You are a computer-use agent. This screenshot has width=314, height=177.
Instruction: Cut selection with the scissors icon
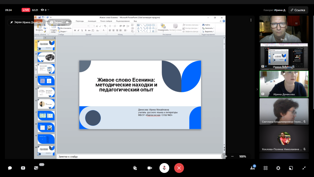pos(45,25)
